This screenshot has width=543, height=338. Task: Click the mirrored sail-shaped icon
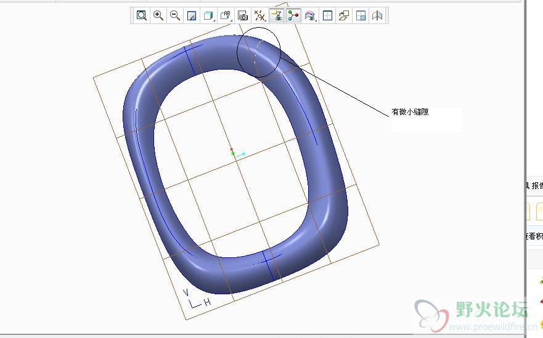tap(377, 15)
